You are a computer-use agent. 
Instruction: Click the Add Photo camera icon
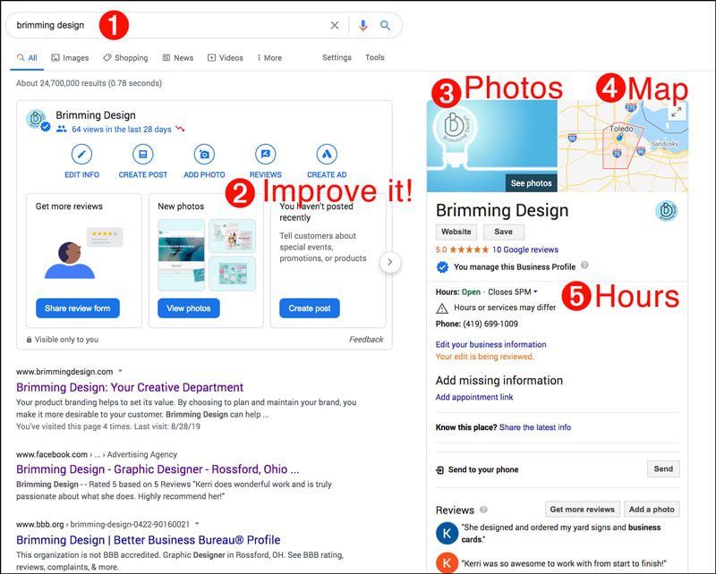[204, 154]
